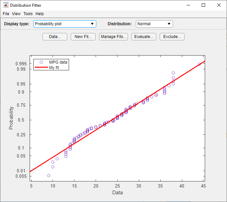Click the MPG data circle marker in legend
The height and width of the screenshot is (202, 227).
coord(41,62)
